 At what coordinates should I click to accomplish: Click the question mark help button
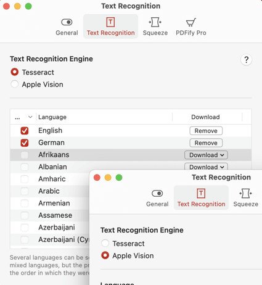pos(246,60)
